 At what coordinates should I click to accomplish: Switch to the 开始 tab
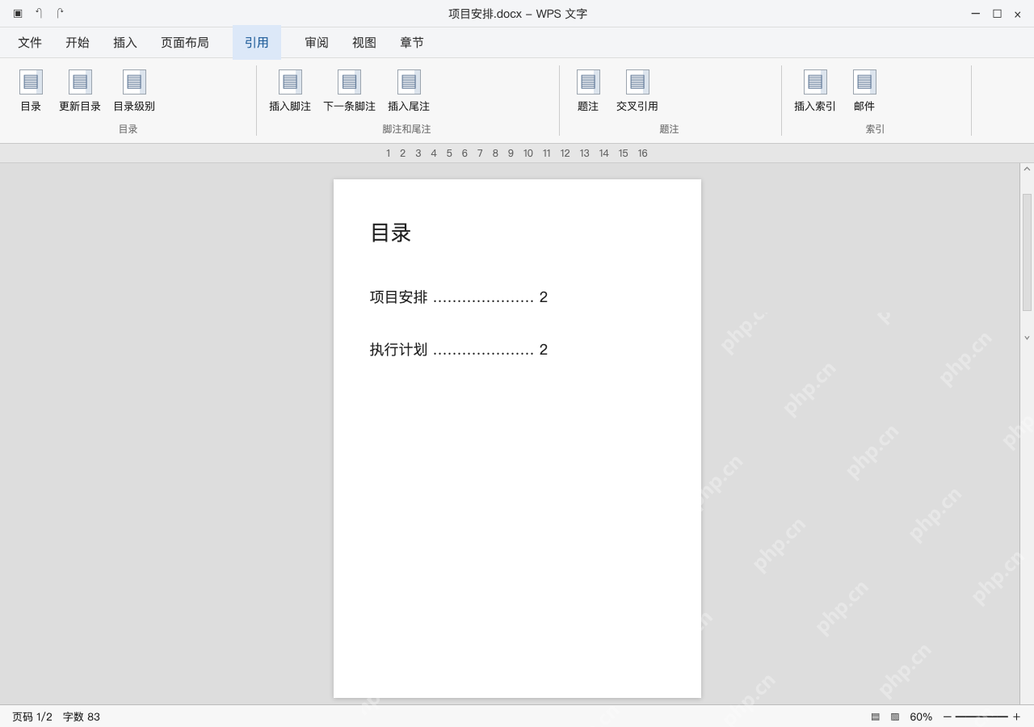78,43
